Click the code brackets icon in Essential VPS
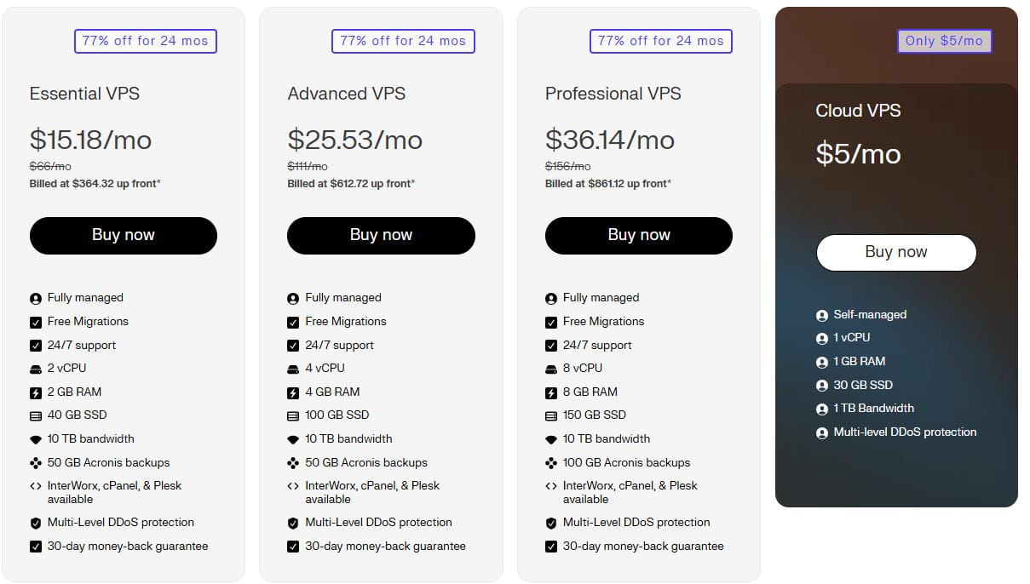 click(x=36, y=486)
